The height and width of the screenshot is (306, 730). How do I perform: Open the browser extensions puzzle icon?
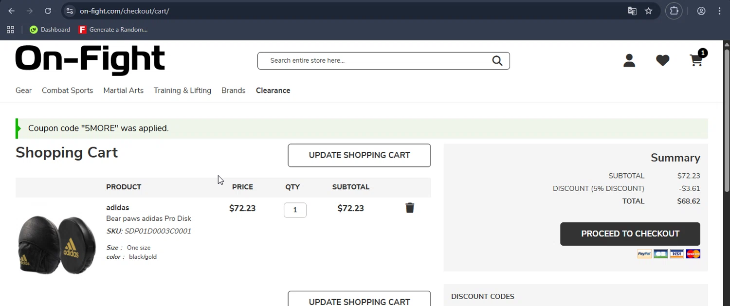674,11
